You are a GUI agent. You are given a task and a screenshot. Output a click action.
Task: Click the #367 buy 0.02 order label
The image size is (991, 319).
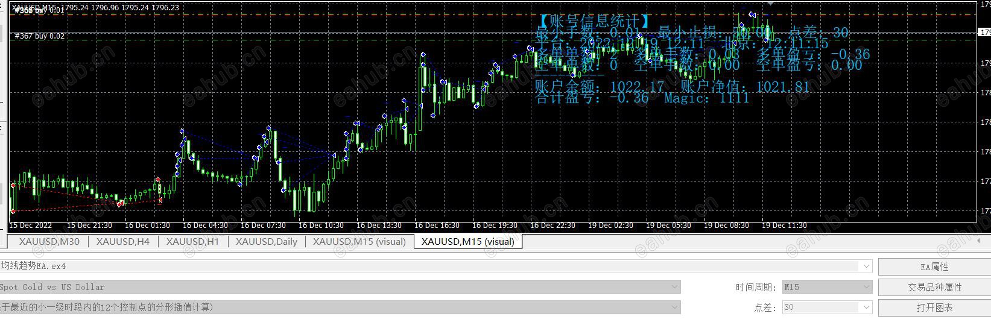click(x=39, y=36)
